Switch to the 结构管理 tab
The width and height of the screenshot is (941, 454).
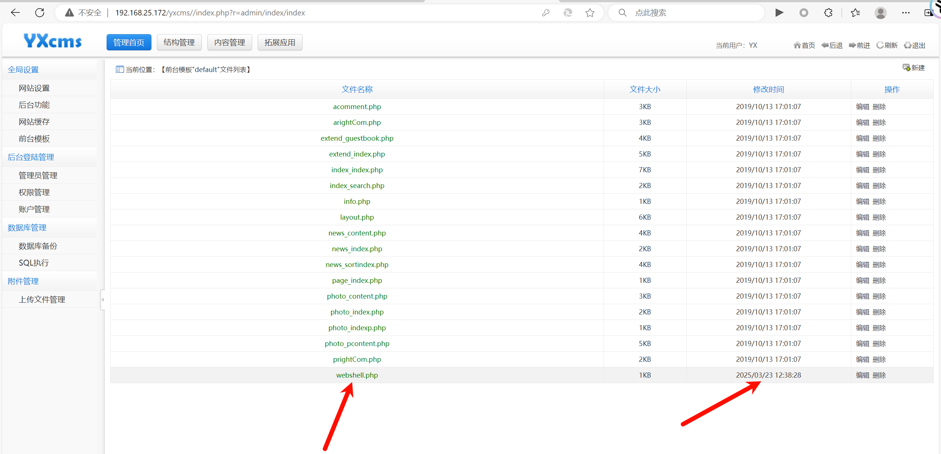coord(179,43)
